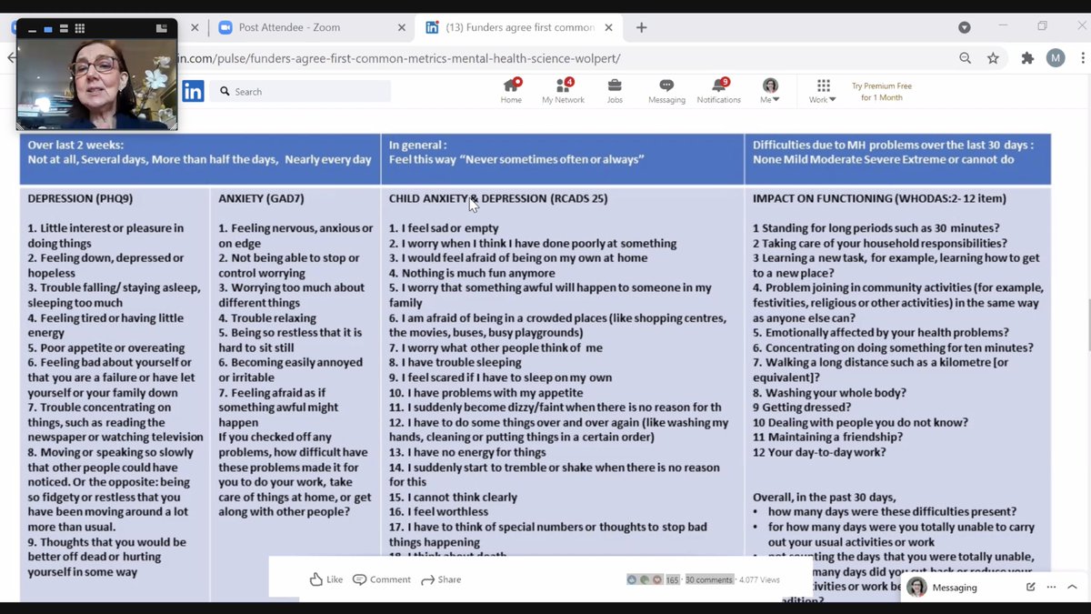Click Try Premium Free for 1 Month
Image resolution: width=1091 pixels, height=614 pixels.
coord(882,92)
